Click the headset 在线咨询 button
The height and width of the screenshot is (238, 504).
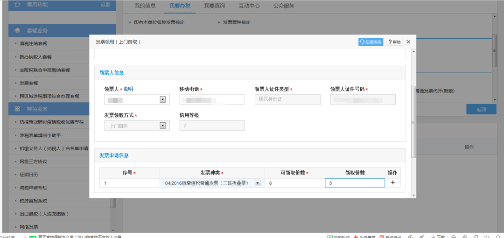point(371,42)
